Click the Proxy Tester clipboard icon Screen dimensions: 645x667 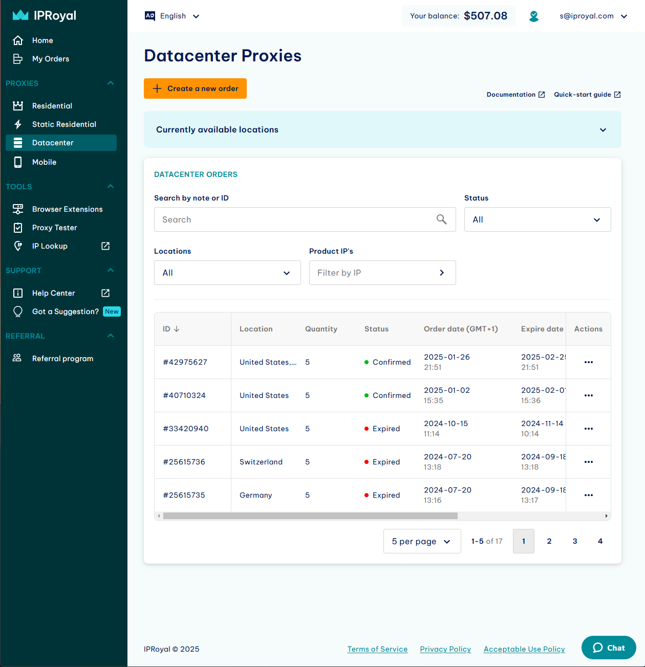pos(18,228)
